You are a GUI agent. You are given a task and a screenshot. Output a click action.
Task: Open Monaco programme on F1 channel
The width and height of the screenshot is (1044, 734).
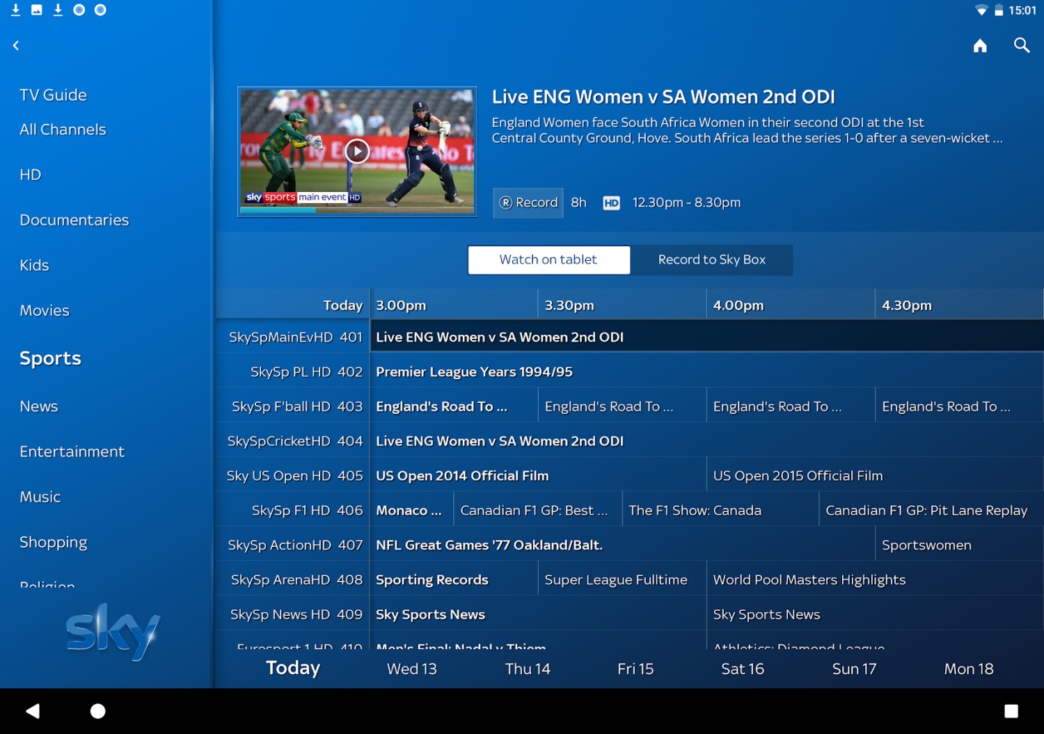coord(411,511)
